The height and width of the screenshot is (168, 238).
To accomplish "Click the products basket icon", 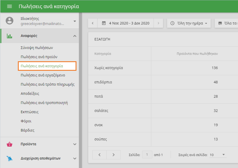I will pyautogui.click(x=10, y=144).
